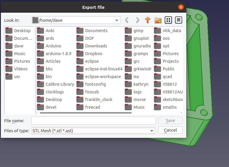Screen dimensions: 229x167
Task: Go back with the left arrow icon
Action: (127, 20)
